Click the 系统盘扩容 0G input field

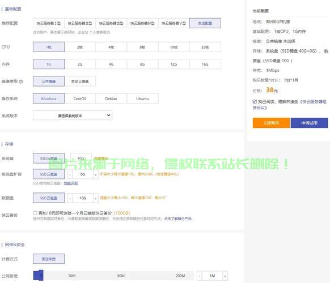pyautogui.click(x=83, y=174)
